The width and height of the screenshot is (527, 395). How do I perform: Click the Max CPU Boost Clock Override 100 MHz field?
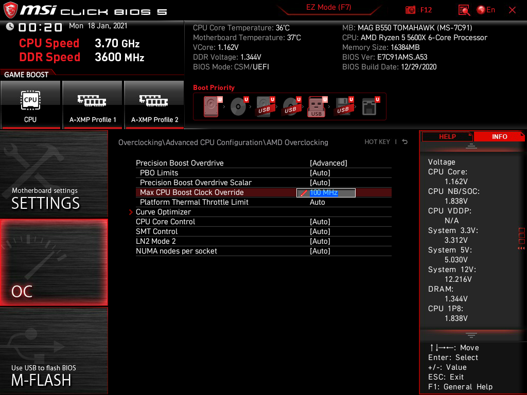click(326, 192)
